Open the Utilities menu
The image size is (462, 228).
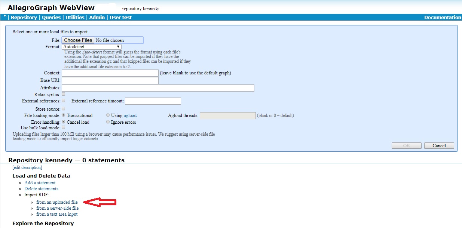pyautogui.click(x=75, y=18)
